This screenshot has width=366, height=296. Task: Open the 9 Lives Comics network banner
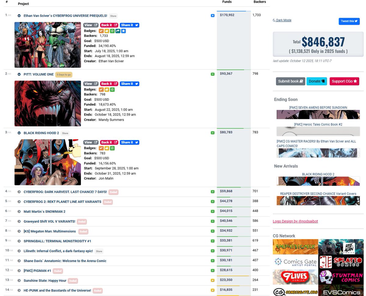[295, 277]
